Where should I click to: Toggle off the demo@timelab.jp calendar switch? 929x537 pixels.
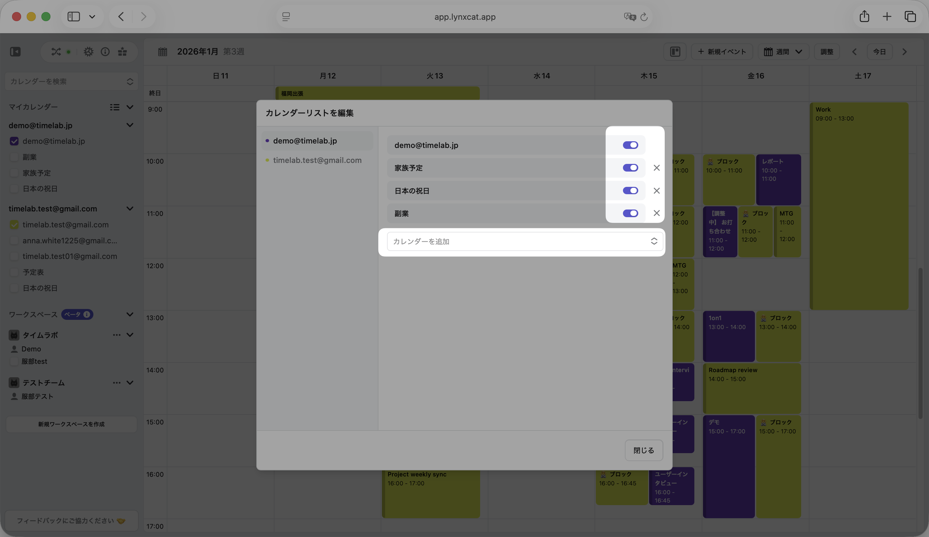point(630,145)
